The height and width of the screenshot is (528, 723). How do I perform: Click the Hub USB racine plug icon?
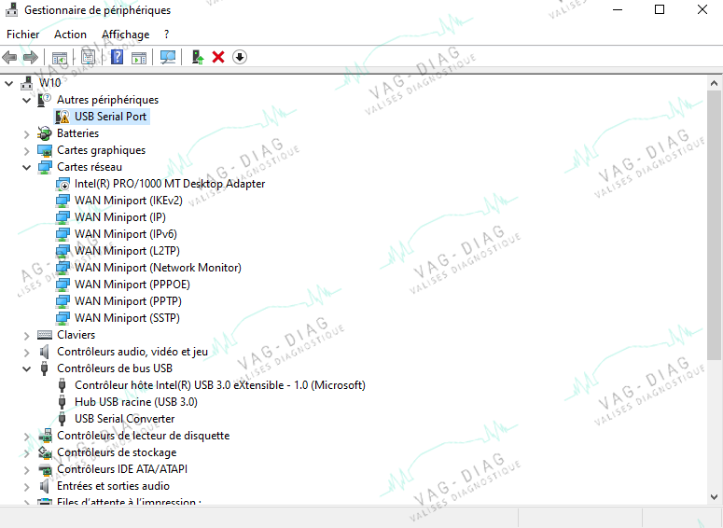[x=63, y=402]
